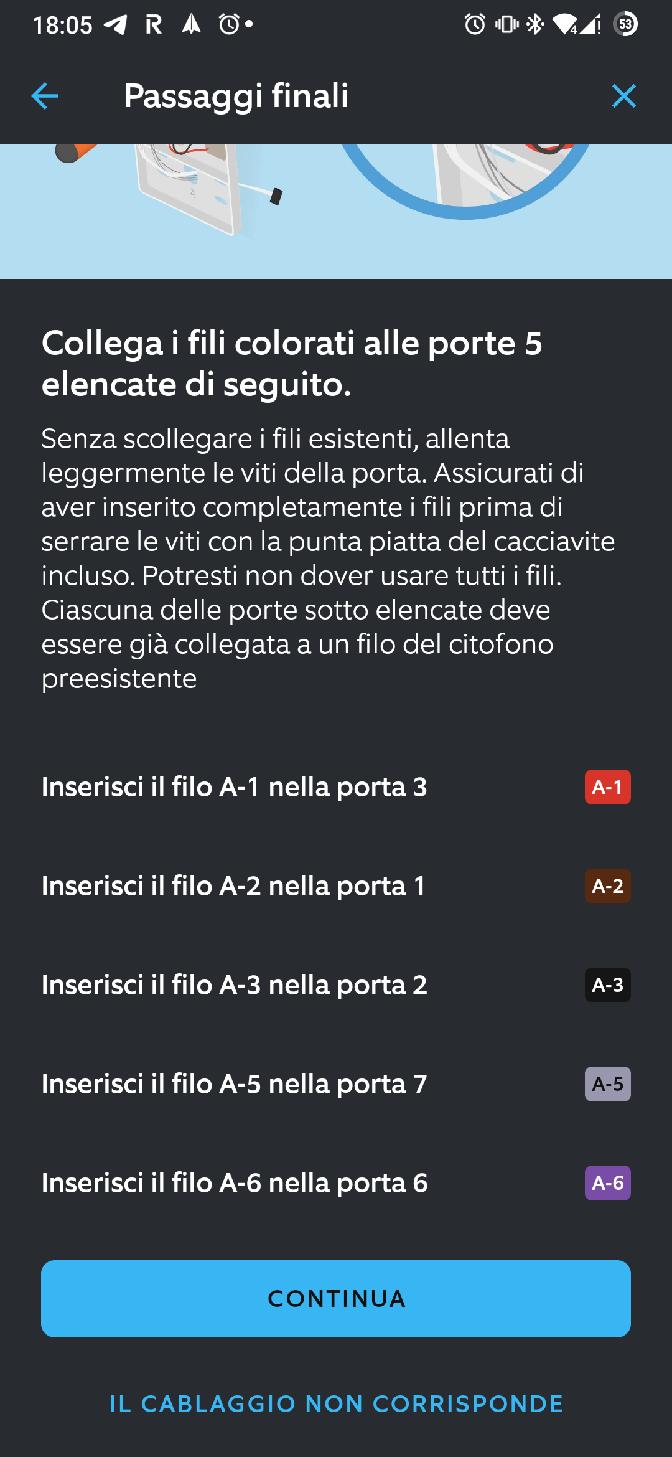The image size is (672, 1457).
Task: Tap the 'Passaggi finali' header title
Action: (x=236, y=96)
